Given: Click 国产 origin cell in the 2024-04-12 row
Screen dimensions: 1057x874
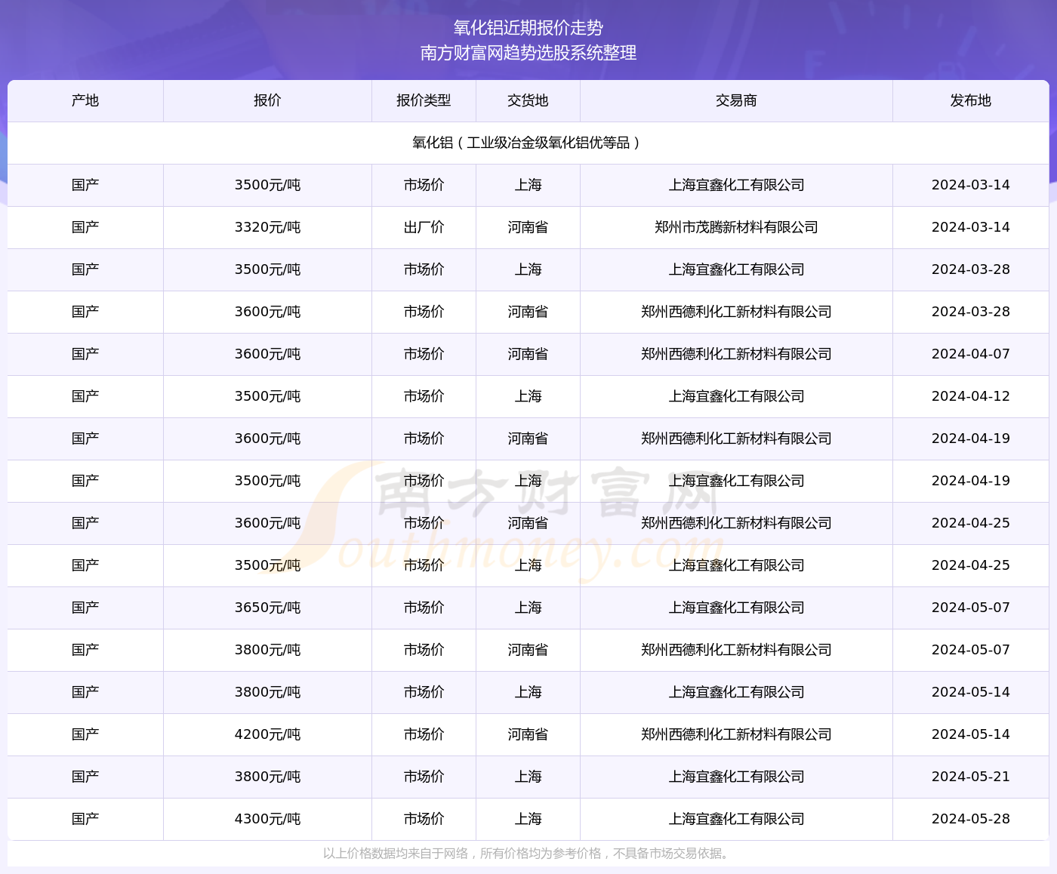Looking at the screenshot, I should [x=85, y=396].
